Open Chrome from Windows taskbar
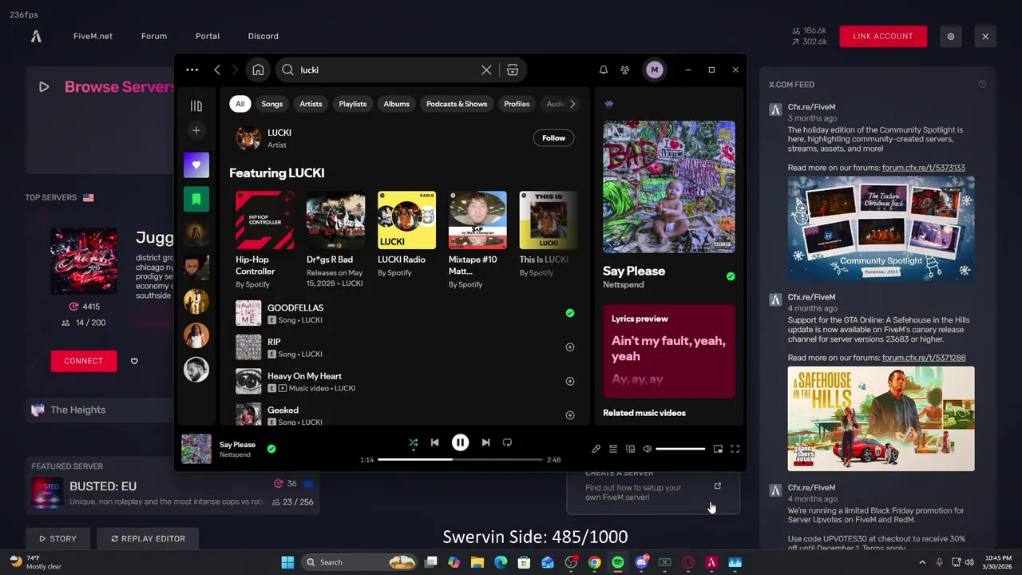The height and width of the screenshot is (575, 1022). (x=594, y=562)
